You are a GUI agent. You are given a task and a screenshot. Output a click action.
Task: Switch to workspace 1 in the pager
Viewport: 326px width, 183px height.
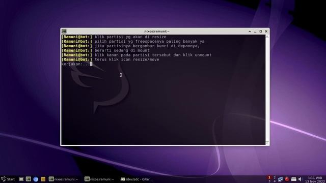(269, 177)
